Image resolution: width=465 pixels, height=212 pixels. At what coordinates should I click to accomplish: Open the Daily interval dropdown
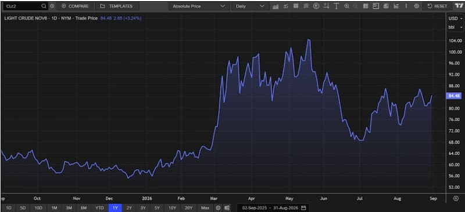250,6
